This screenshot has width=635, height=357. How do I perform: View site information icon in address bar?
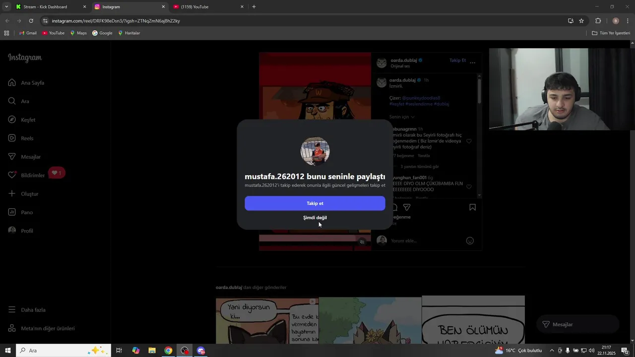click(45, 21)
